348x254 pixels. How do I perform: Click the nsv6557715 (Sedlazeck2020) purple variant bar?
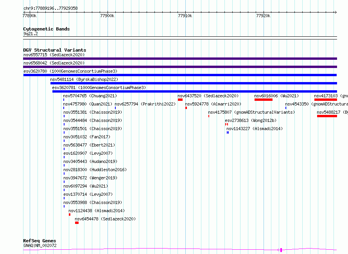pyautogui.click(x=180, y=59)
